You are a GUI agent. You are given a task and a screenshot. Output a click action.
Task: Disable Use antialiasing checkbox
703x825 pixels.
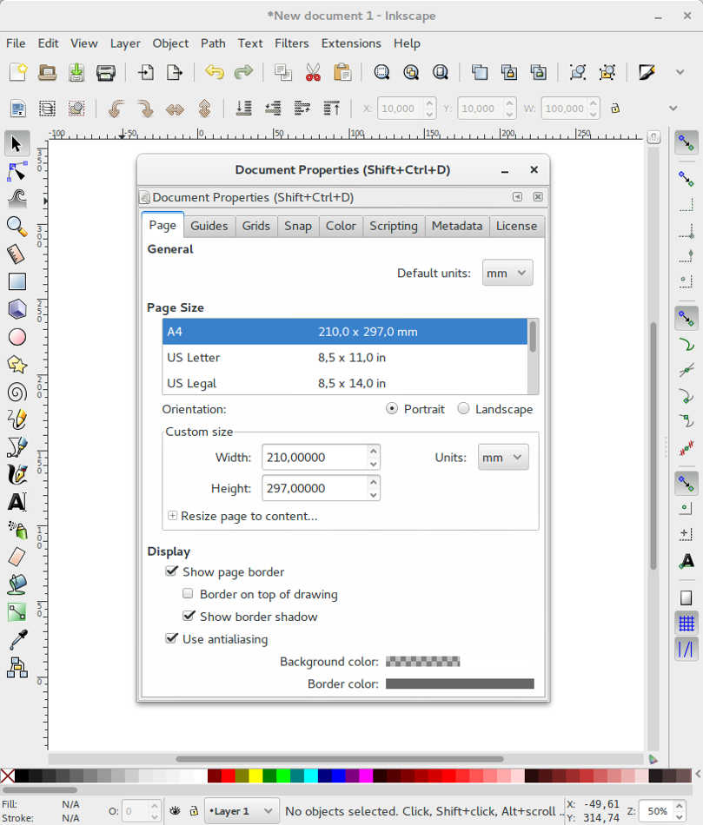click(x=172, y=638)
